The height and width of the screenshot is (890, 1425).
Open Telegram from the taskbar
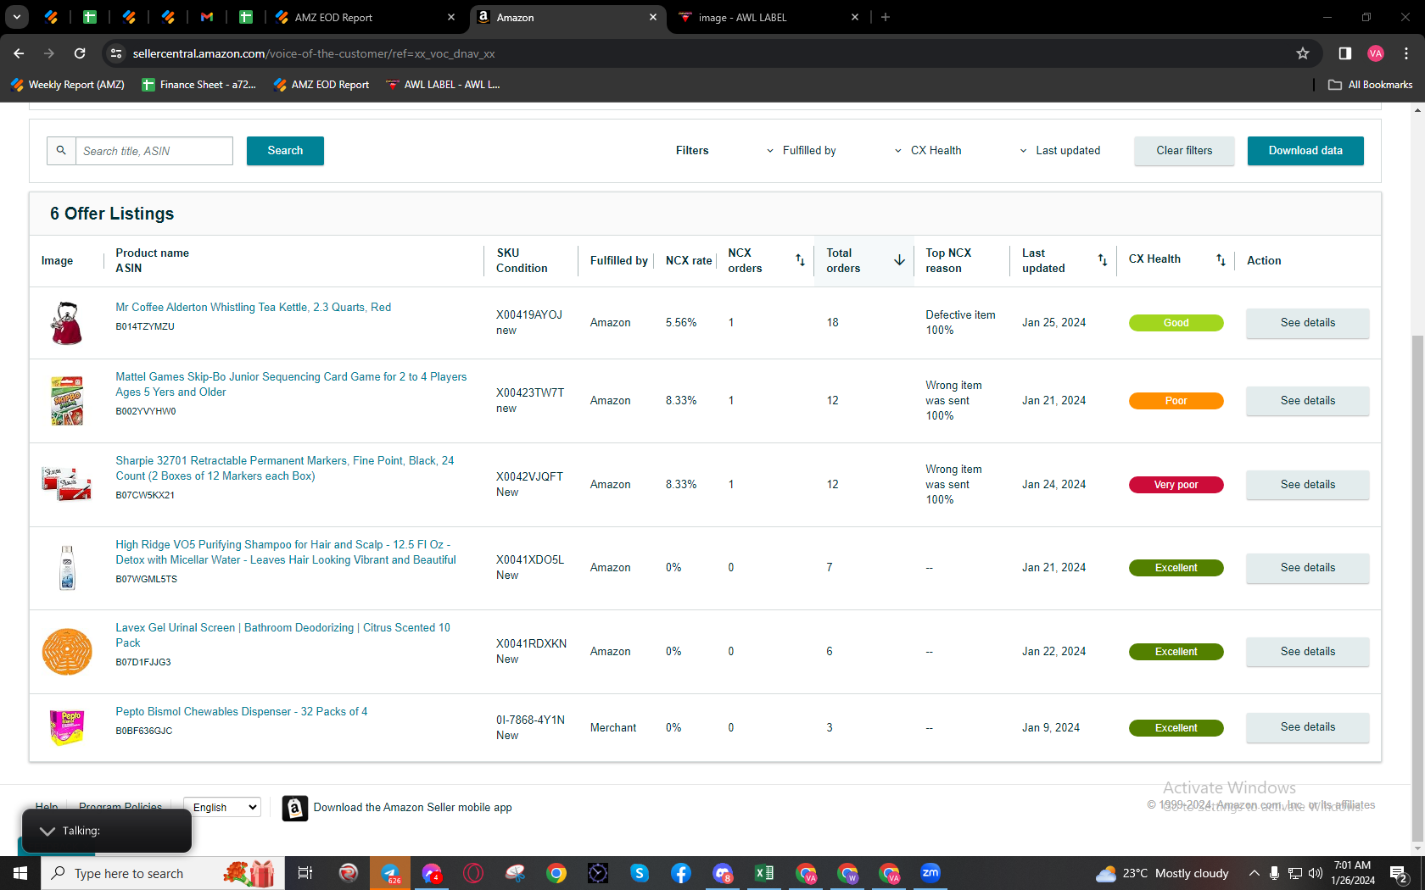[390, 873]
